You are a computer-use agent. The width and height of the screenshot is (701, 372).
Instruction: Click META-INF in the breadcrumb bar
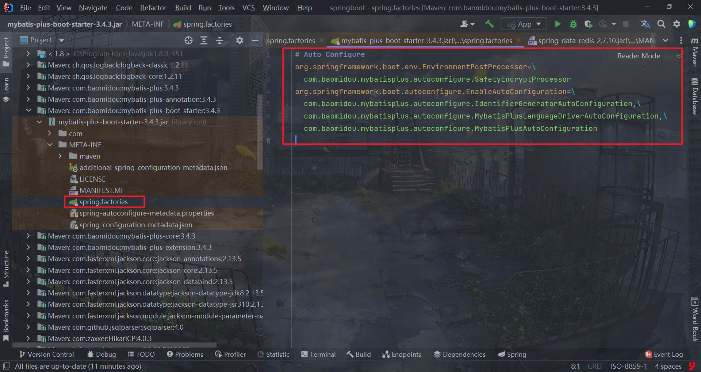pos(148,24)
